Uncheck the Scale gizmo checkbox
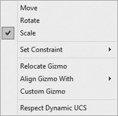118x116 pixels. 8,33
